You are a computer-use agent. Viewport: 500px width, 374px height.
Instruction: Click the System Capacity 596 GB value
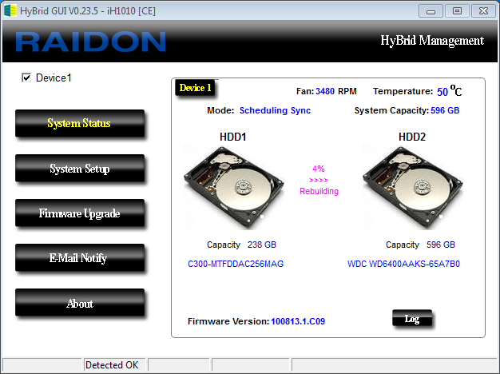click(445, 110)
